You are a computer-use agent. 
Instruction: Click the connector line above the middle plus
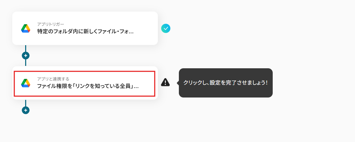pos(26,48)
